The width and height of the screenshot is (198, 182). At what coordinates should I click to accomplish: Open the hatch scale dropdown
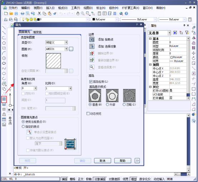point(70,88)
